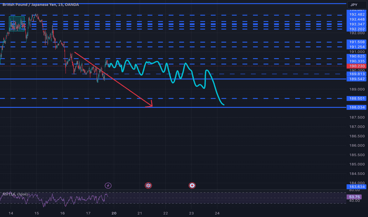
Task: Select the 191.508 price label
Action: (357, 42)
